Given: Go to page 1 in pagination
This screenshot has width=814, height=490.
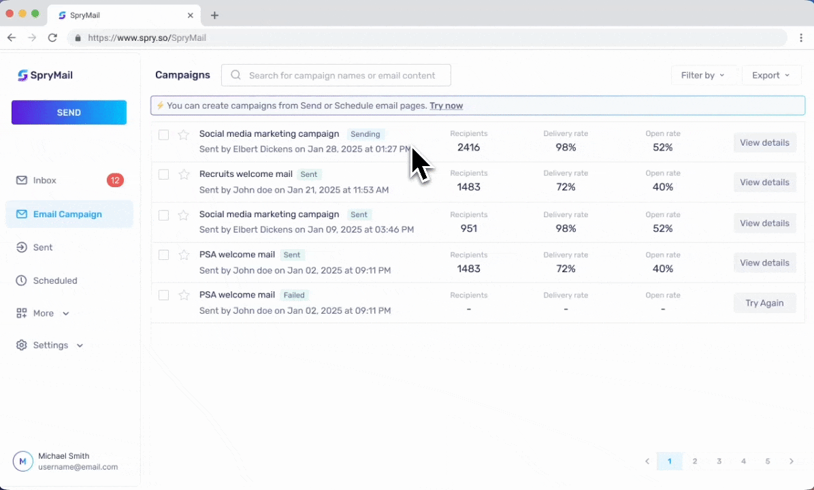Looking at the screenshot, I should 669,461.
